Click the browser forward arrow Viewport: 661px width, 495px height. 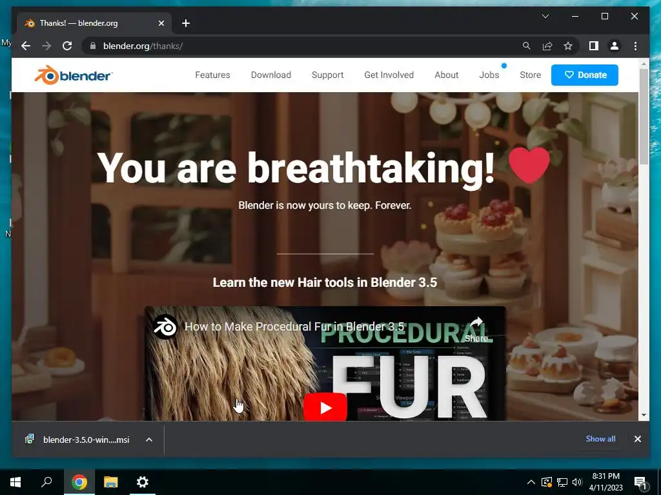tap(46, 46)
